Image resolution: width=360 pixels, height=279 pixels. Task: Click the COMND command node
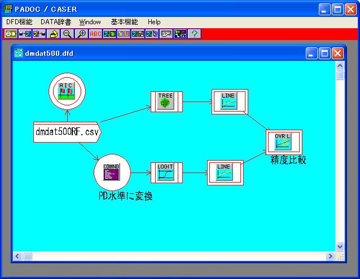coord(112,173)
